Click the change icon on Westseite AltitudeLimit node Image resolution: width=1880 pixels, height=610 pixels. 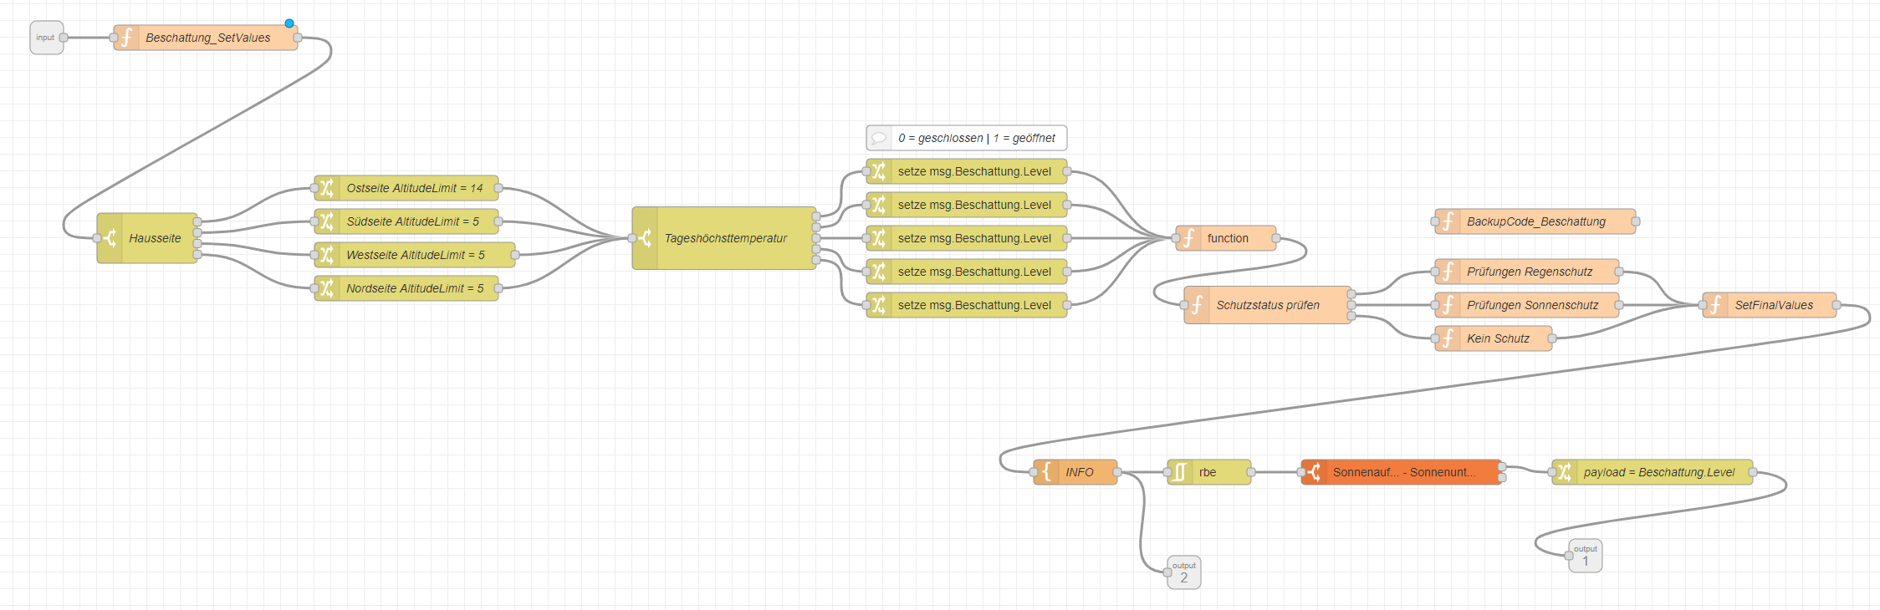[x=328, y=255]
